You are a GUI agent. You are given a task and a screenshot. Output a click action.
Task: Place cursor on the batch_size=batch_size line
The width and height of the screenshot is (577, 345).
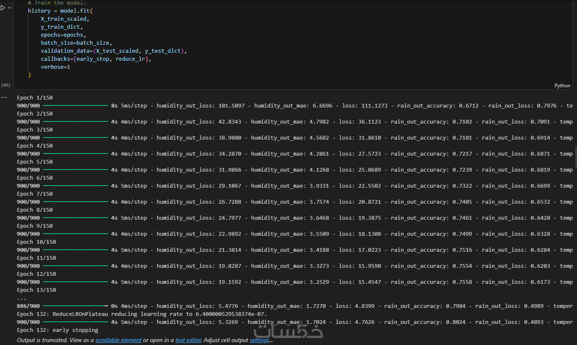76,43
